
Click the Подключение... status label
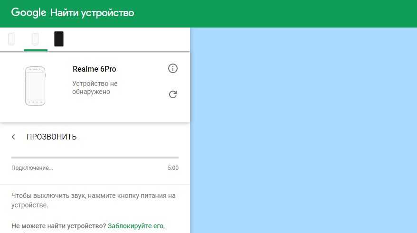pyautogui.click(x=32, y=168)
